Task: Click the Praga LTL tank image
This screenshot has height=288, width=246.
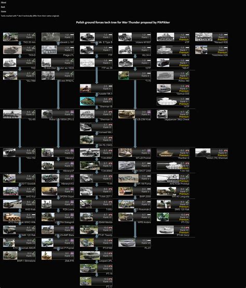Action: pos(49,50)
